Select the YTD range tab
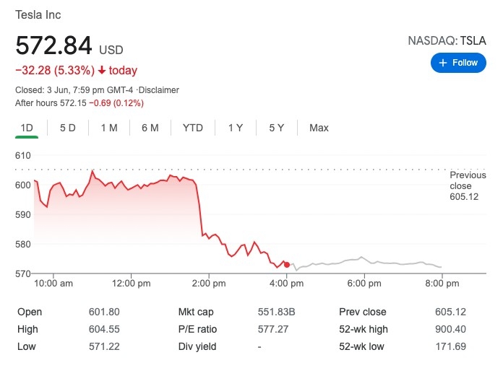Viewport: 503px width, 368px height. (193, 128)
